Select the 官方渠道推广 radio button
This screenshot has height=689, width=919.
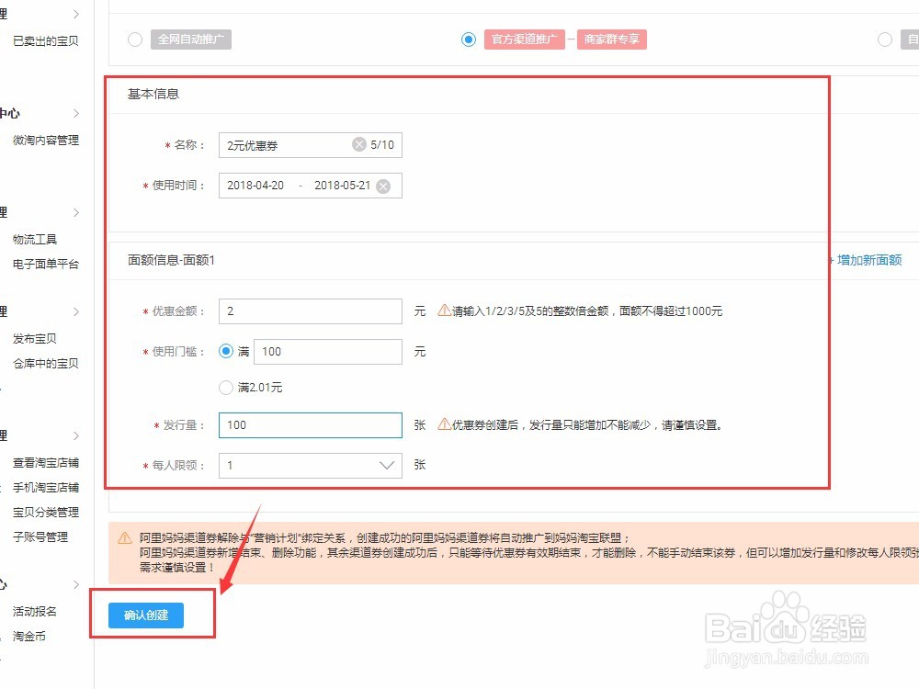tap(469, 40)
